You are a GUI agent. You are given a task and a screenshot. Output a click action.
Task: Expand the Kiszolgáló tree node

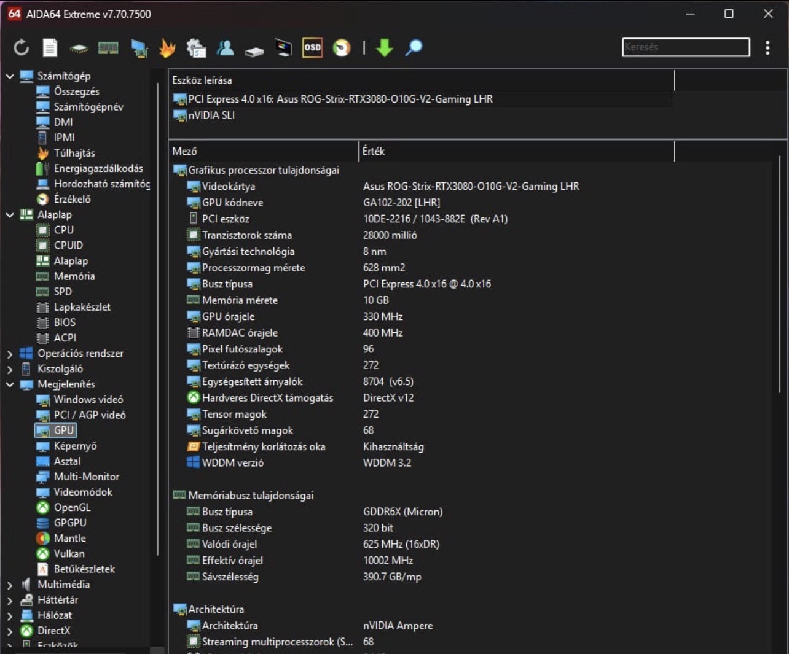[10, 368]
